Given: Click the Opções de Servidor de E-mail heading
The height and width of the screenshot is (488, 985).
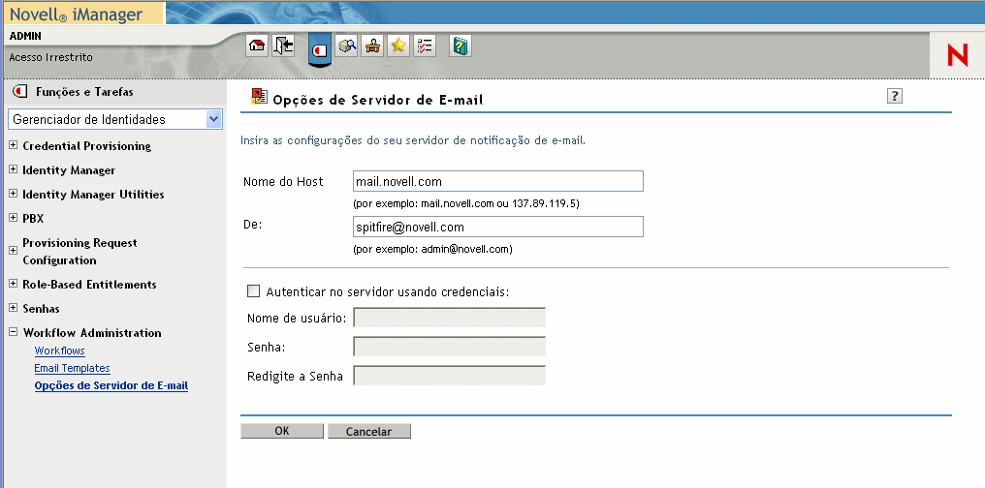Looking at the screenshot, I should coord(377,99).
